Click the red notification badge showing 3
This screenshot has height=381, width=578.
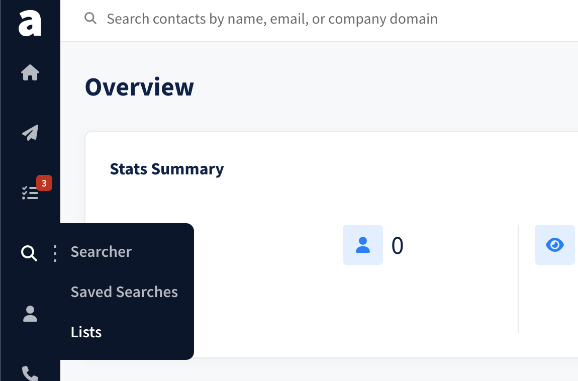coord(44,183)
